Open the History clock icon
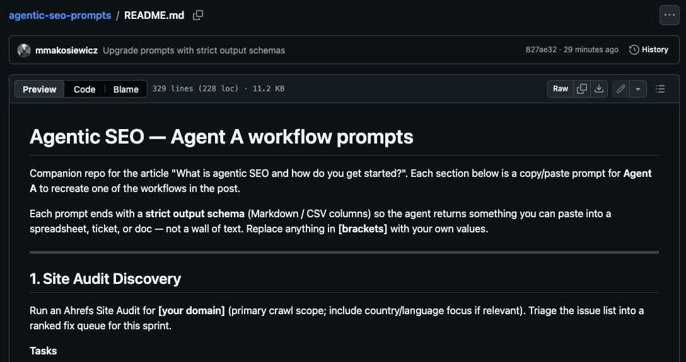686x362 pixels. (634, 50)
